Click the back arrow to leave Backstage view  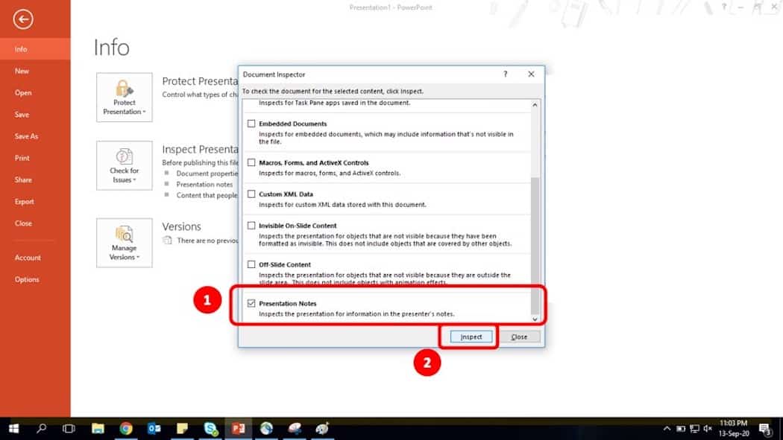pyautogui.click(x=25, y=20)
